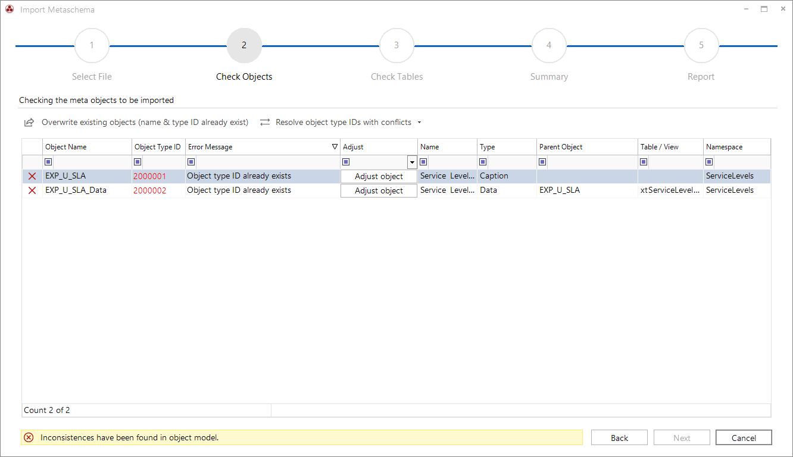Screen dimensions: 793x457
Task: Click the Error Message filter input field
Action: tap(267, 162)
